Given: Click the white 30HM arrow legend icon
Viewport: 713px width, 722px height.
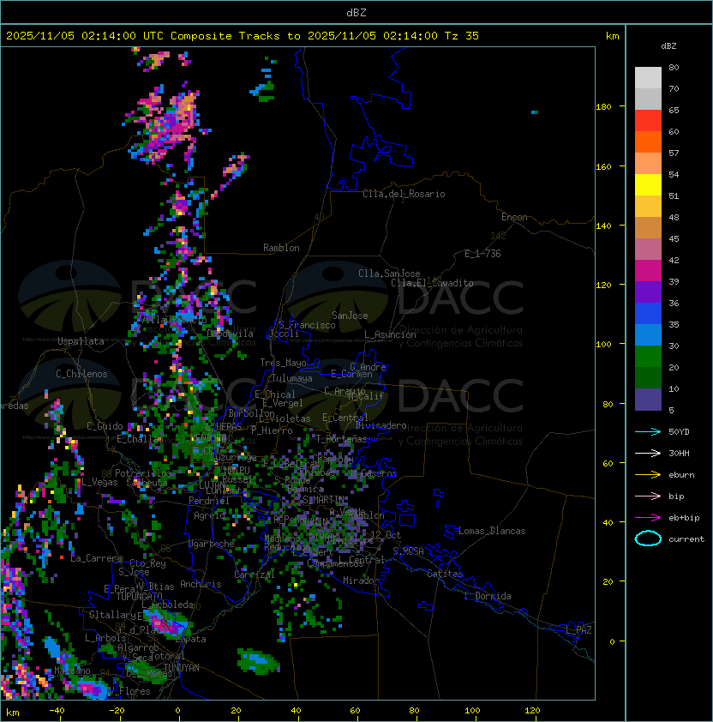Looking at the screenshot, I should [648, 453].
